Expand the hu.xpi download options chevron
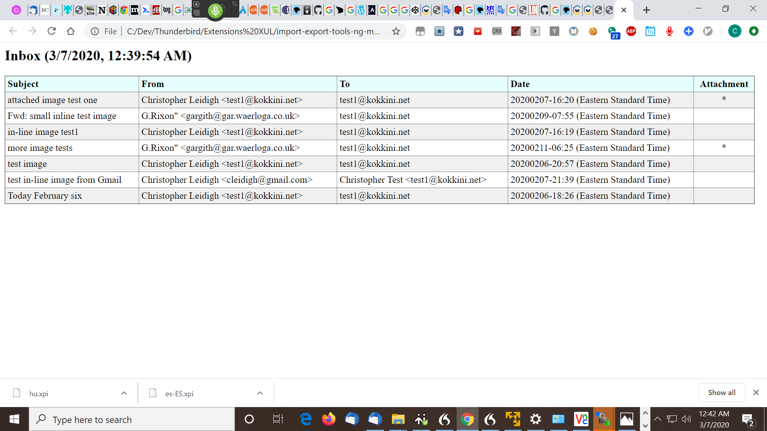Screen dimensions: 767x431 (124, 393)
